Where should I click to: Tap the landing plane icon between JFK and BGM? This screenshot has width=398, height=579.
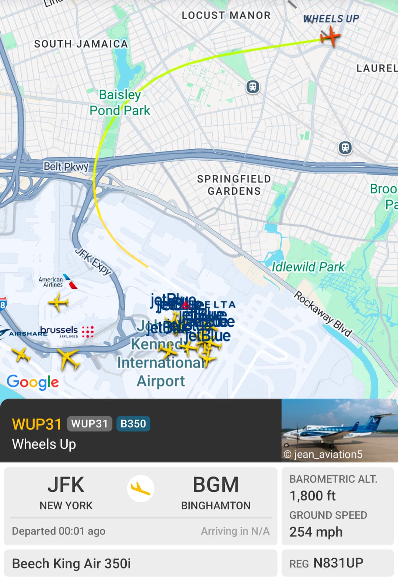(x=141, y=489)
